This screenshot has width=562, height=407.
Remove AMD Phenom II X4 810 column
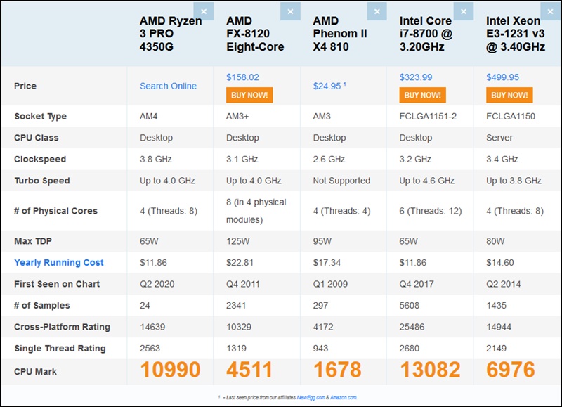click(x=377, y=11)
